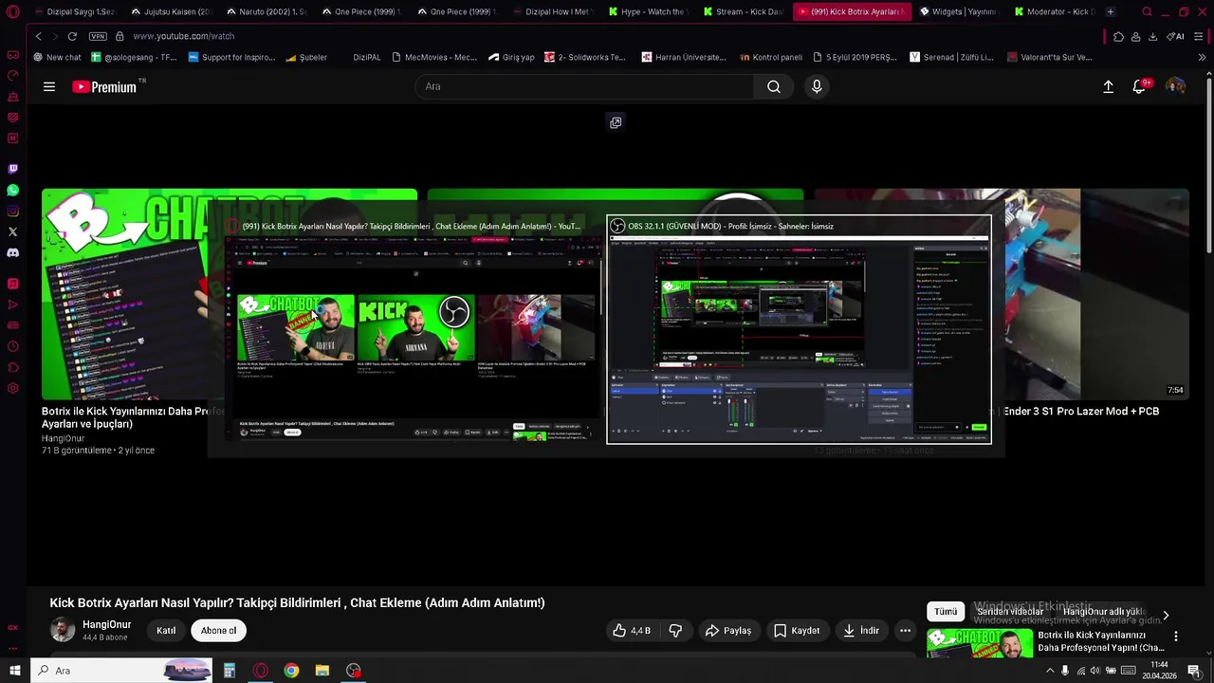This screenshot has width=1214, height=683.
Task: Toggle the VPN badge in address bar
Action: pos(98,36)
